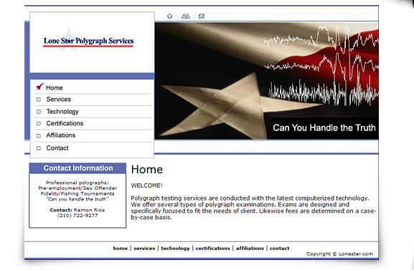Click the Pre-employment/Sex Offender text line
This screenshot has height=270, width=414.
point(77,188)
